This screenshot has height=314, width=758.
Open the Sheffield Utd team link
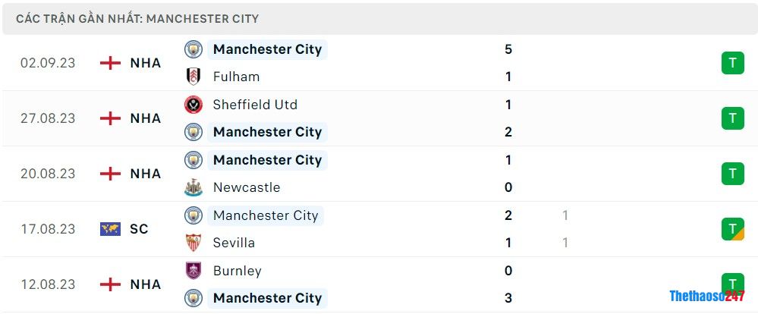pyautogui.click(x=255, y=105)
